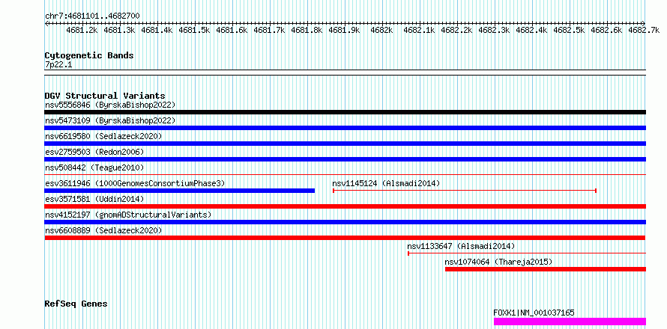Click the nsv1133647 thin red line
This screenshot has width=667, height=329.
(527, 253)
